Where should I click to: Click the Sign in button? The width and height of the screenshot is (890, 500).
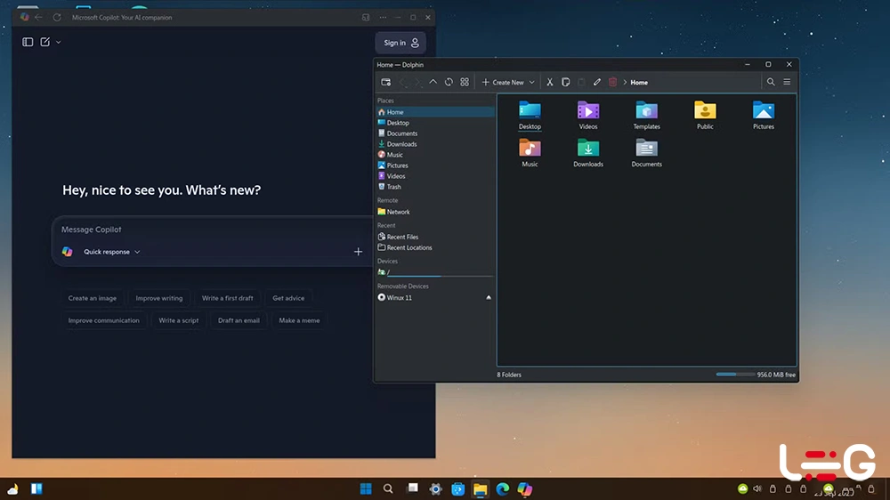click(400, 43)
